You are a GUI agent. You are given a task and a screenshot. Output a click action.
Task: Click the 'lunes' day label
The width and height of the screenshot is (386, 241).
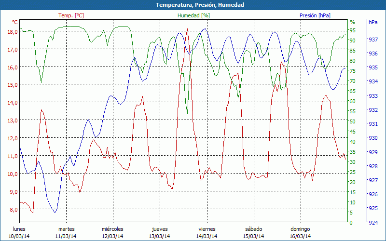[x=19, y=229]
